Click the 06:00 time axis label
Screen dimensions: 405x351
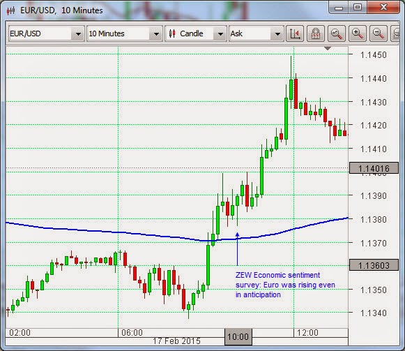coord(132,332)
